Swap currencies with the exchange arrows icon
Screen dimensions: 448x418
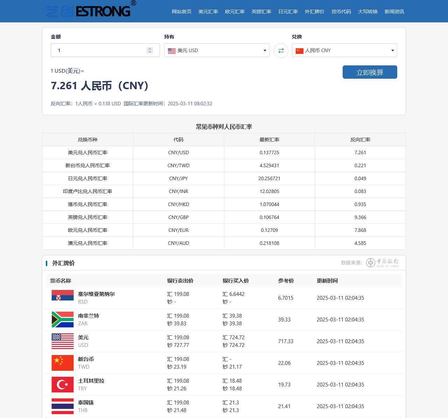click(x=281, y=50)
